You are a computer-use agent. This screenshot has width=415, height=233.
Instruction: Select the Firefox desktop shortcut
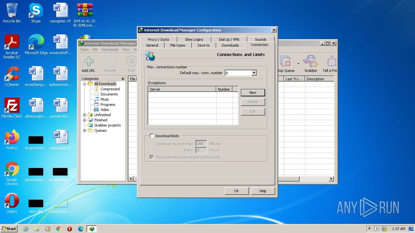(x=12, y=140)
